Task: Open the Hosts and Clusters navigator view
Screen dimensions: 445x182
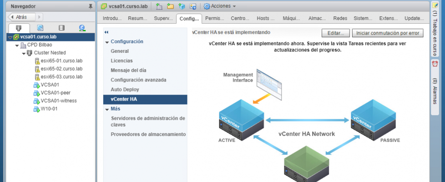Action: click(19, 28)
